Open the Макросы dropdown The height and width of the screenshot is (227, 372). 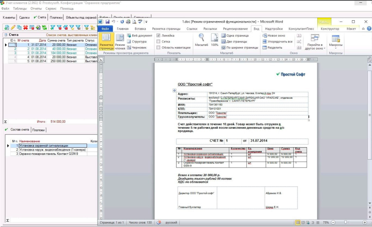coord(335,45)
